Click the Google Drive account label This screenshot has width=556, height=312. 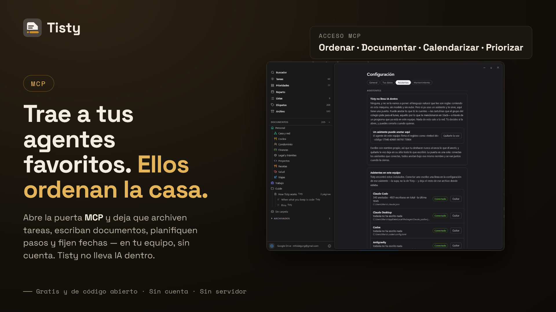(x=298, y=246)
